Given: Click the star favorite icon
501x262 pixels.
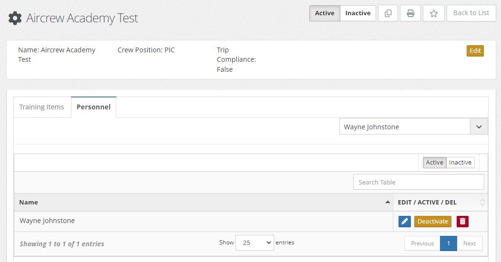Looking at the screenshot, I should tap(434, 13).
